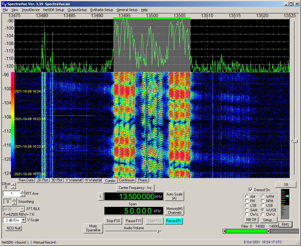Viewport: 301px width, 246px height.
Task: Click the FFT Ave input field
Action: (12, 194)
